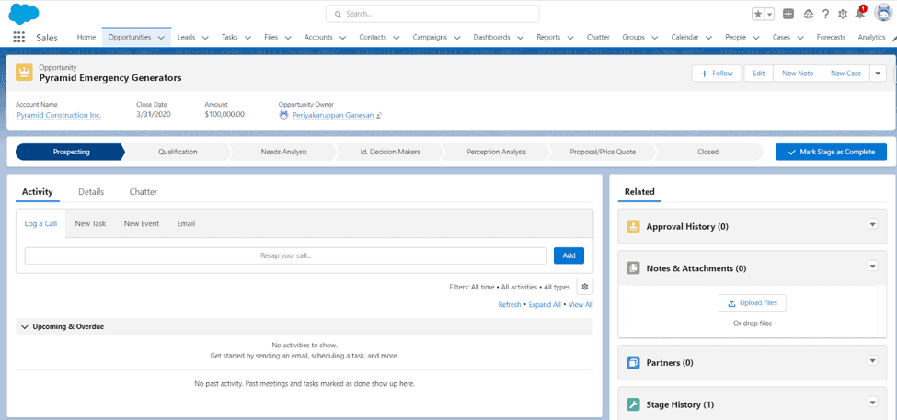Click the Partners icon
This screenshot has width=897, height=420.
click(x=633, y=362)
